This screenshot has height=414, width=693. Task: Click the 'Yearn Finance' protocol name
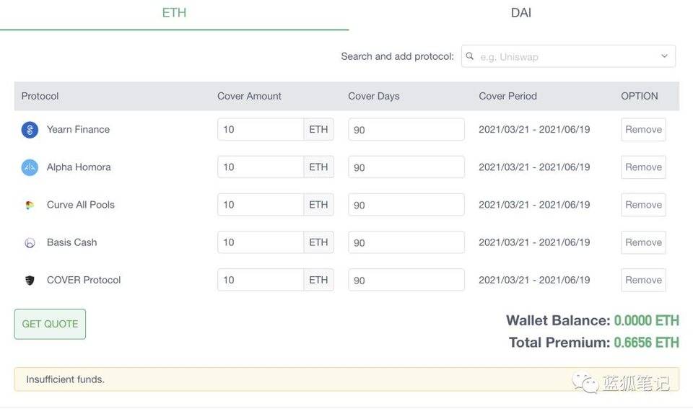click(78, 129)
